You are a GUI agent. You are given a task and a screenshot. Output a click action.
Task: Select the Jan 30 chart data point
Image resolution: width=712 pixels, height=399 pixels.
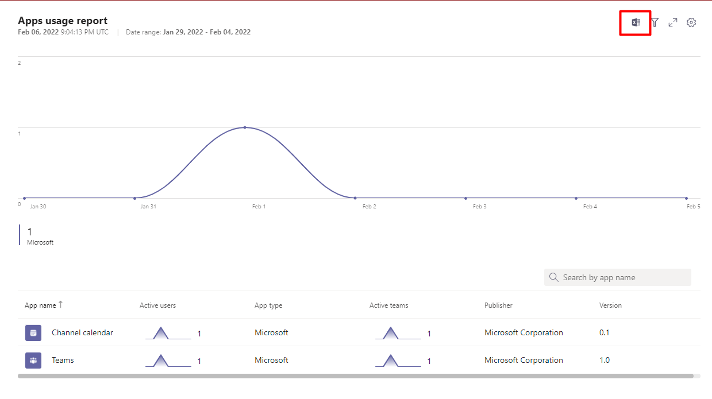pos(24,198)
